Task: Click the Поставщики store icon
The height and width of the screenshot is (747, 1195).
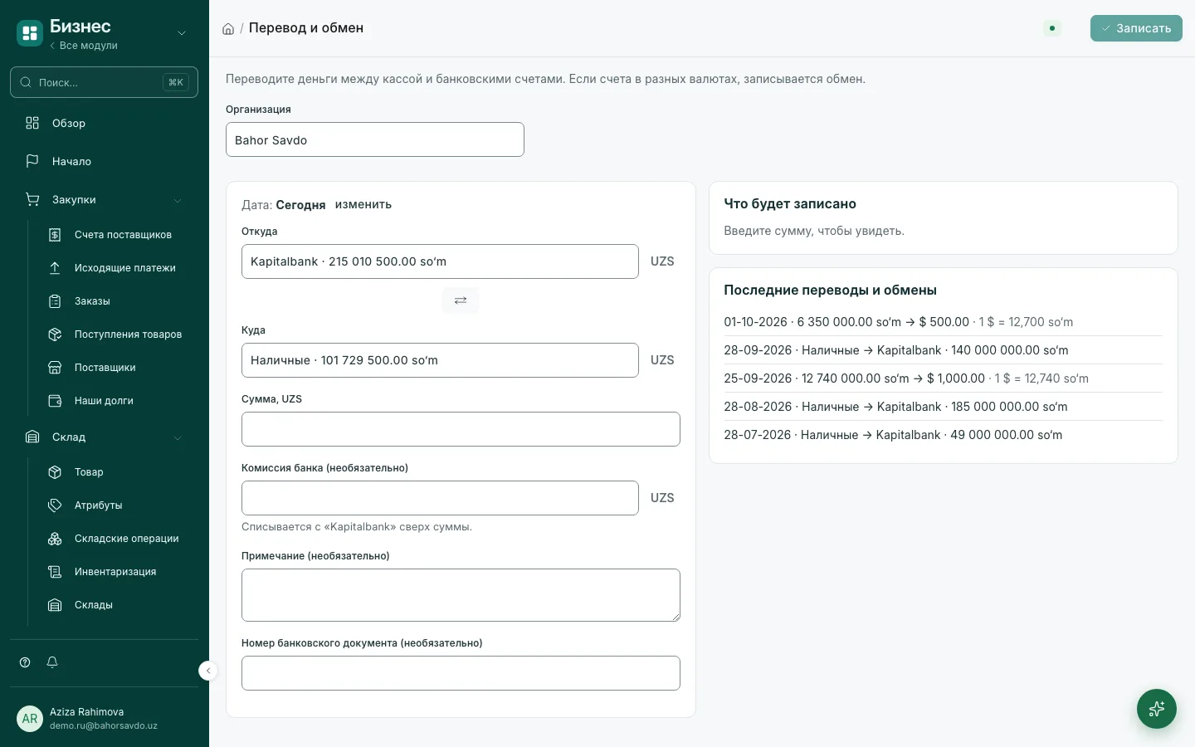Action: pyautogui.click(x=55, y=368)
